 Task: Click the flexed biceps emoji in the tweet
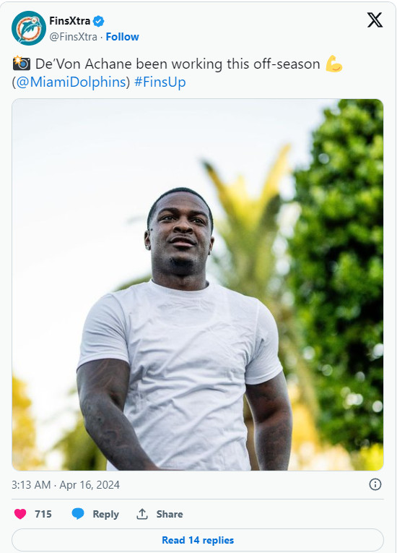click(x=333, y=64)
